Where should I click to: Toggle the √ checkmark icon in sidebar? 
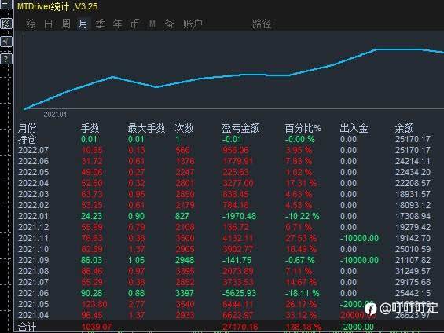tap(6, 42)
